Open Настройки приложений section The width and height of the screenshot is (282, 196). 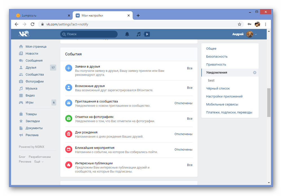pos(224,97)
